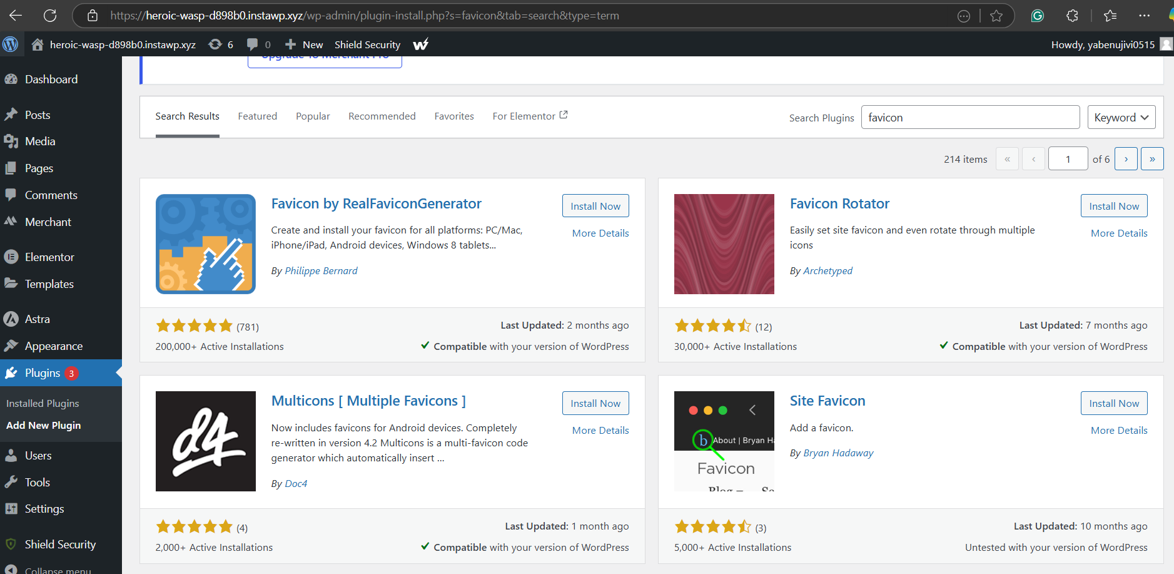This screenshot has width=1174, height=574.
Task: Open browser three-dot settings menu
Action: [1144, 16]
